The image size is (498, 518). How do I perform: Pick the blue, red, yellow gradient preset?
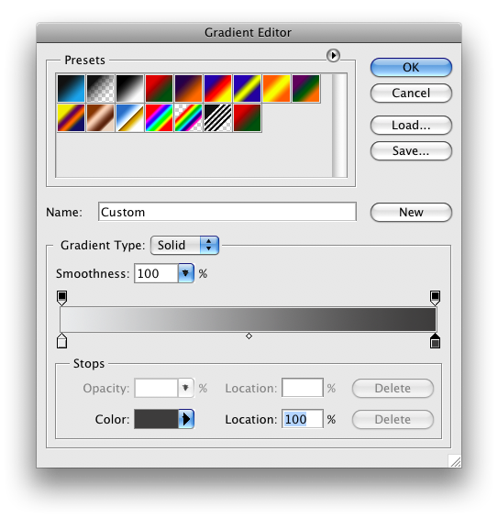pyautogui.click(x=217, y=88)
